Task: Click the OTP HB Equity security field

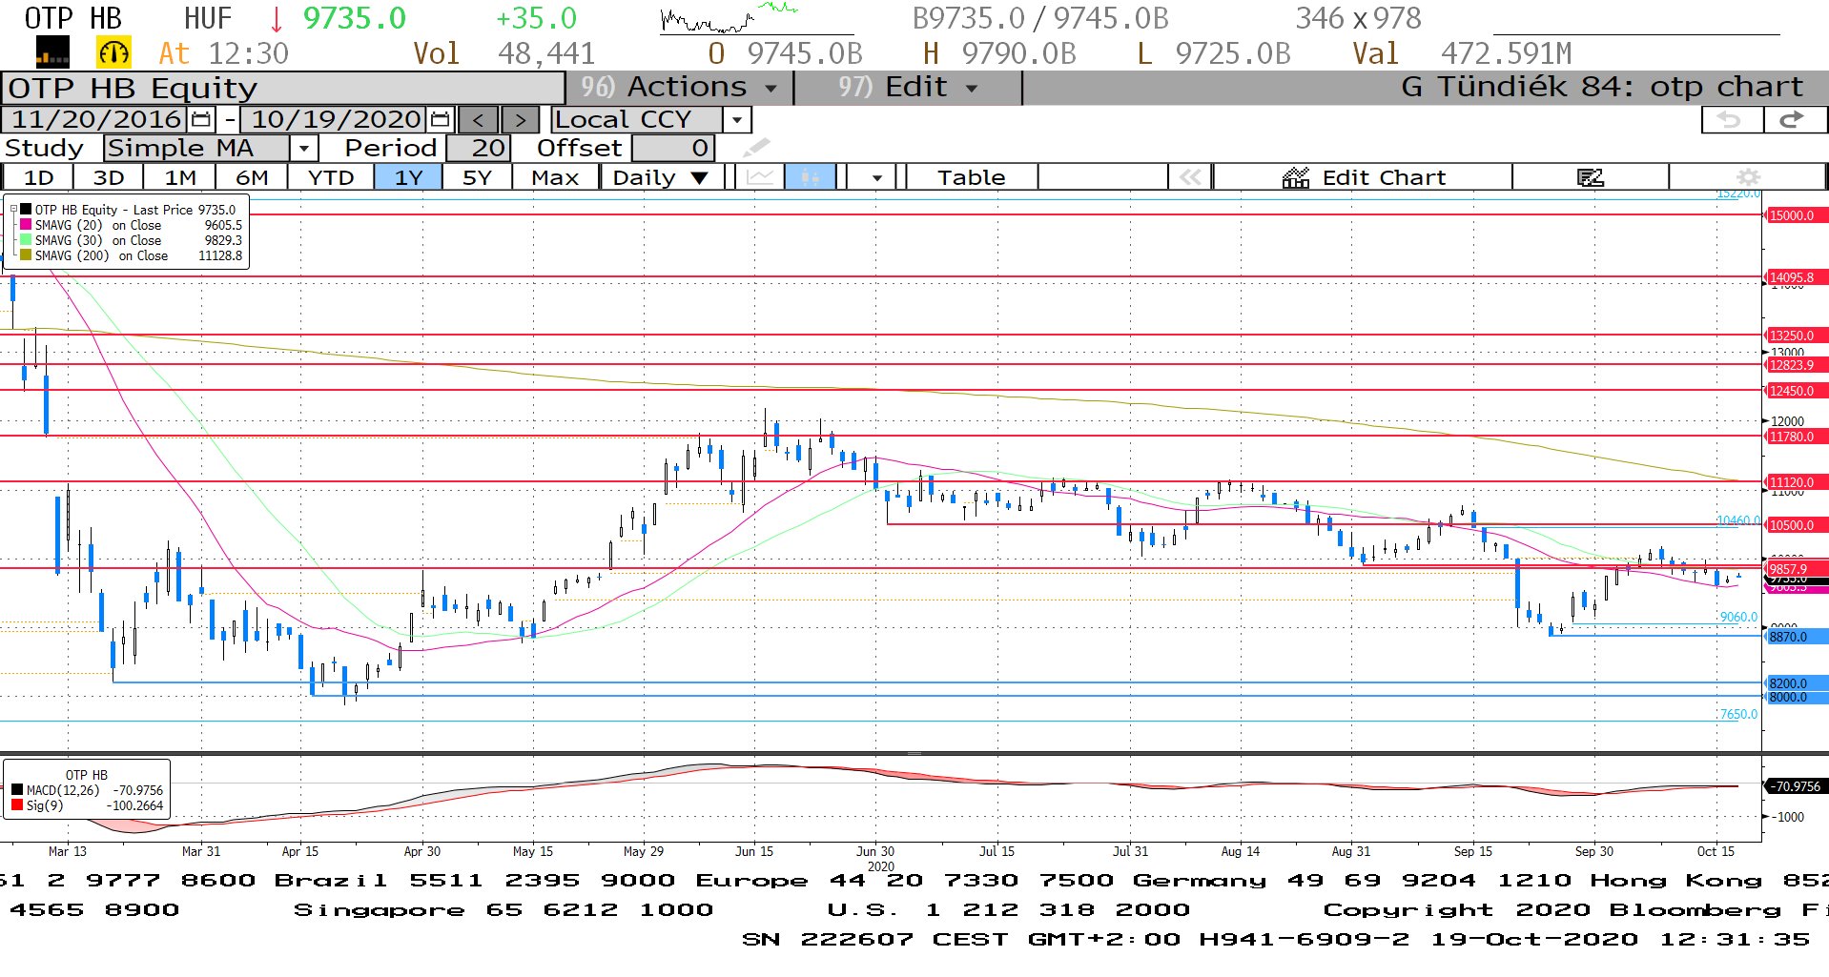Action: (x=283, y=88)
